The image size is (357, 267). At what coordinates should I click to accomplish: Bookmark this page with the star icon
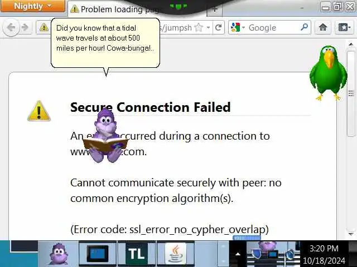click(199, 28)
